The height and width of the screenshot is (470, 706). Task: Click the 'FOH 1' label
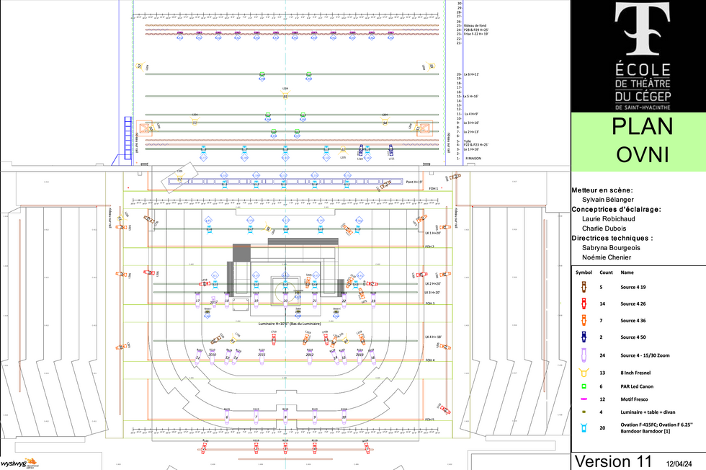click(x=433, y=189)
